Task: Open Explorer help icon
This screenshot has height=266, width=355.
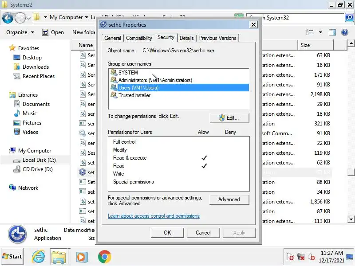Action: click(x=345, y=32)
